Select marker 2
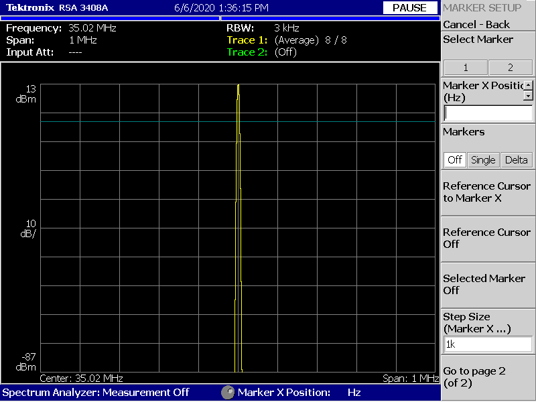Screen dimensions: 536x402 pyautogui.click(x=511, y=68)
